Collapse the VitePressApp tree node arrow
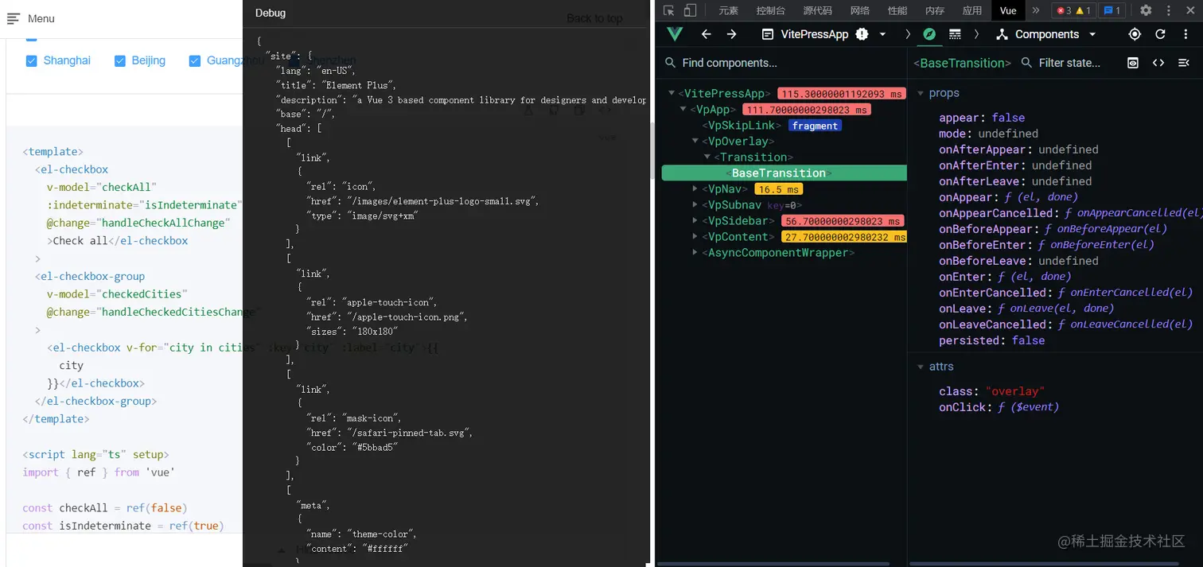Viewport: 1203px width, 567px height. (x=672, y=94)
